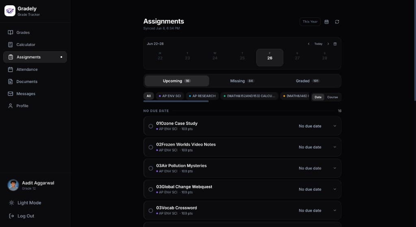Open the date picker icon beside Today
416x227 pixels.
pos(335,44)
